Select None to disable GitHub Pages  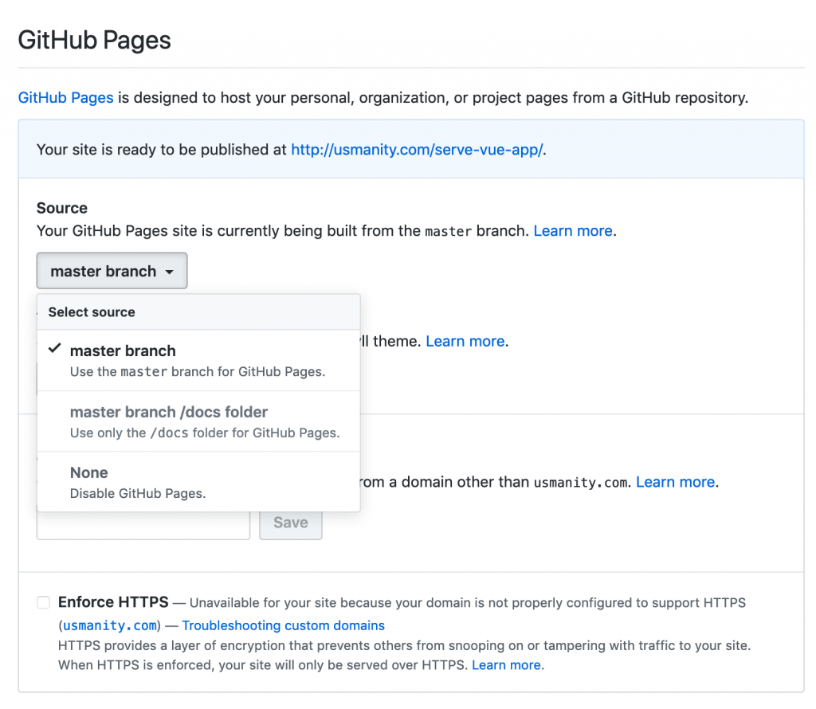(198, 482)
